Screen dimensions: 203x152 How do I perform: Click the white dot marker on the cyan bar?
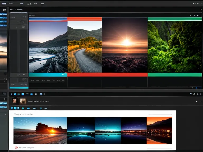click(63, 74)
